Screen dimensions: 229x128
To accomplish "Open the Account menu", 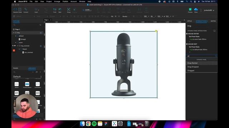I will pos(74,1).
